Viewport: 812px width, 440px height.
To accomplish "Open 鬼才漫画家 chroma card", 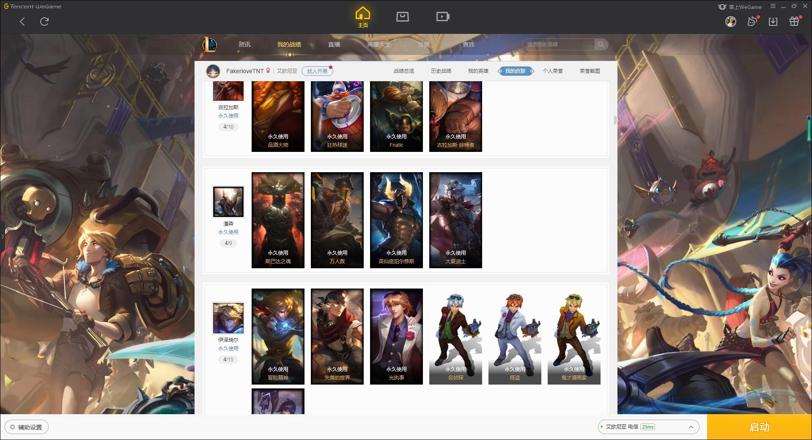I will [574, 336].
